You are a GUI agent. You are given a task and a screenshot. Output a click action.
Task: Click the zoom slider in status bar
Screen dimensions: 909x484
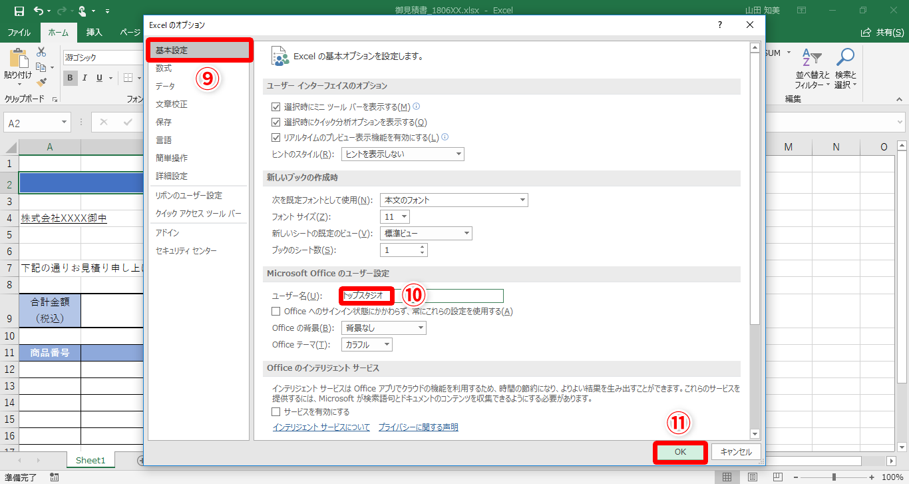point(834,477)
